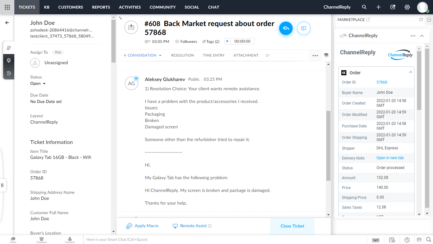Open the Chat module
The image size is (433, 244).
point(214,7)
